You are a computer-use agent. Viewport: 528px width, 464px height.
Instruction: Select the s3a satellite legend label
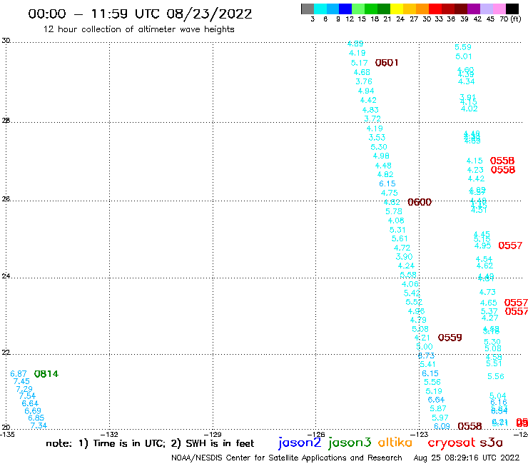pyautogui.click(x=492, y=443)
